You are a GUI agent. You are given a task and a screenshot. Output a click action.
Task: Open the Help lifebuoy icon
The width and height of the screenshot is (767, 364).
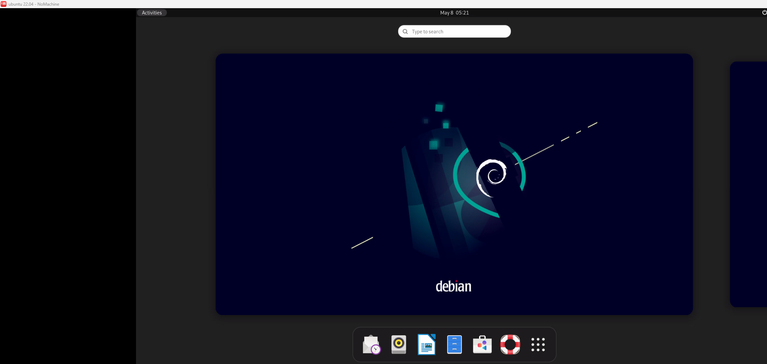510,344
